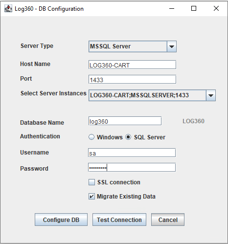228x244 pixels.
Task: Minimize the DB Configuration window
Action: [172, 8]
